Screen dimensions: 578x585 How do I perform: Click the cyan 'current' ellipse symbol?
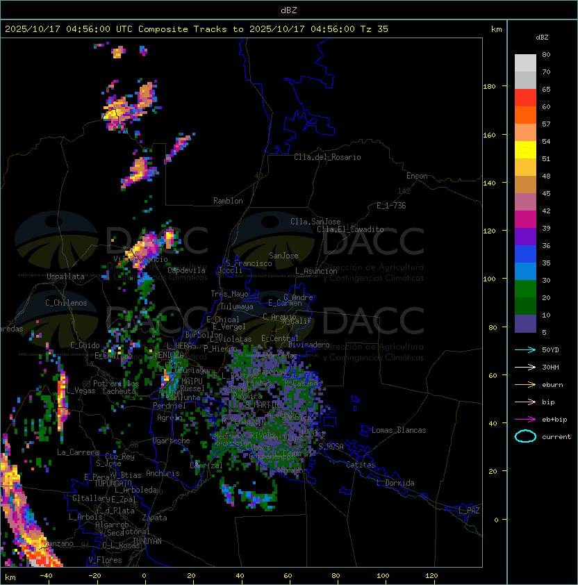pyautogui.click(x=525, y=436)
